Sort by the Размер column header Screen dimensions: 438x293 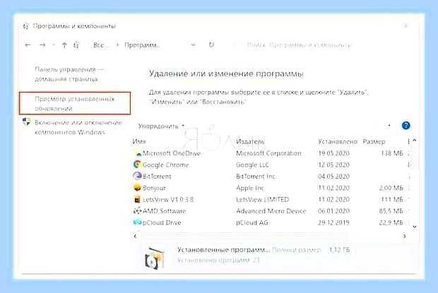click(x=374, y=141)
